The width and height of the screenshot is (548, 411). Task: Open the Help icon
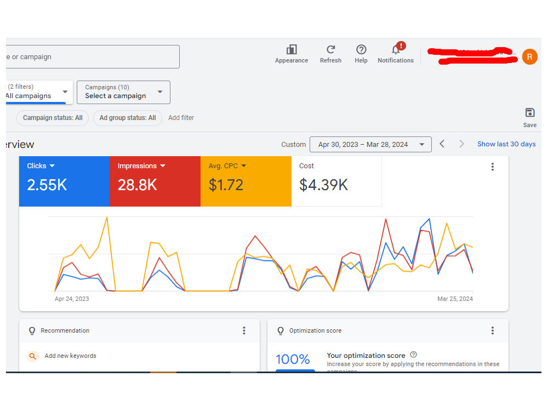point(361,50)
